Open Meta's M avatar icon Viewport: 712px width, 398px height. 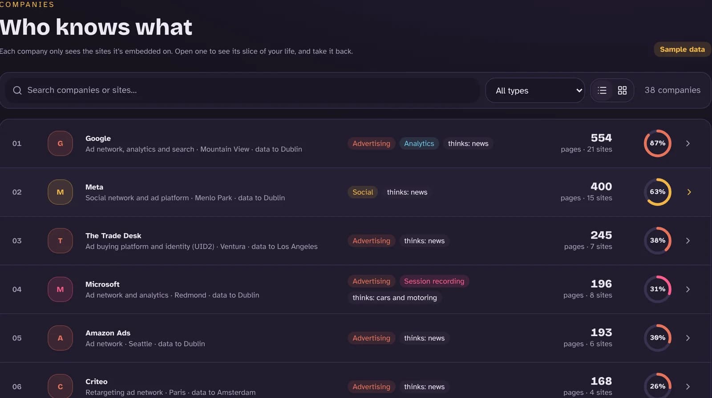(x=60, y=192)
